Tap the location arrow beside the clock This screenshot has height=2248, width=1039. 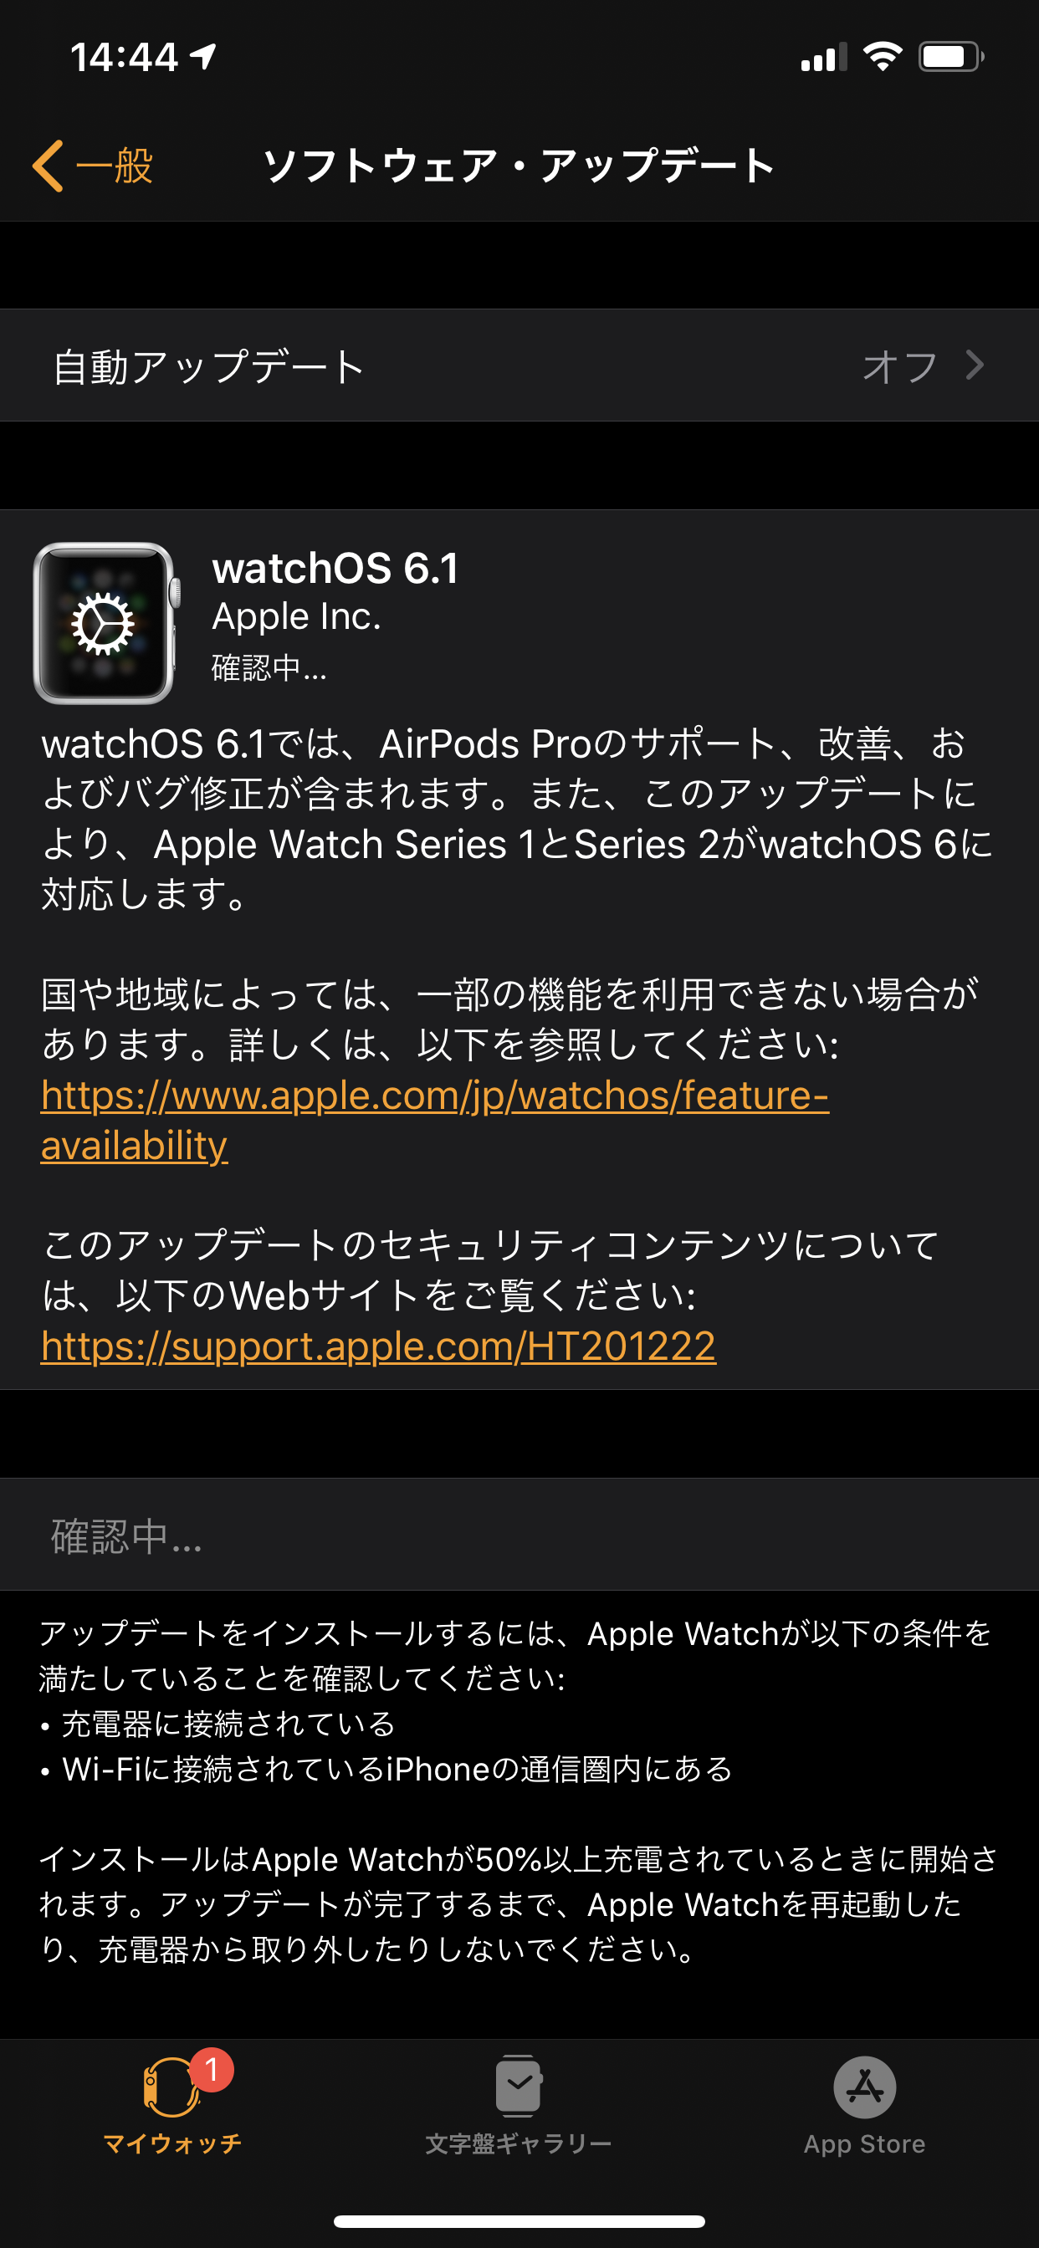pos(202,58)
